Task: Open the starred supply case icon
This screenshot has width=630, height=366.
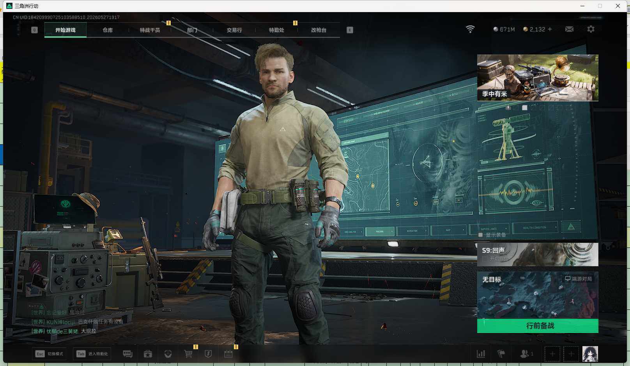Action: 148,354
